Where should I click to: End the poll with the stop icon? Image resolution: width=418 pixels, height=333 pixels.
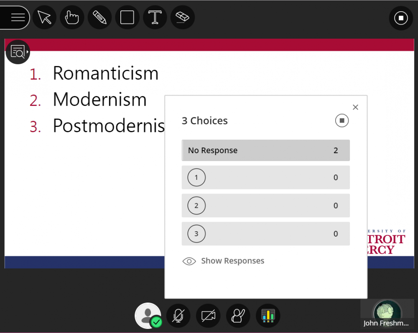click(342, 121)
